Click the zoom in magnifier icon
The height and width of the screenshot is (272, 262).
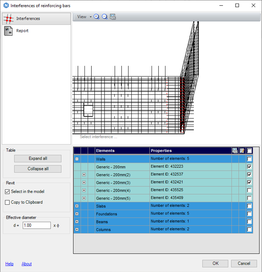[x=96, y=17]
